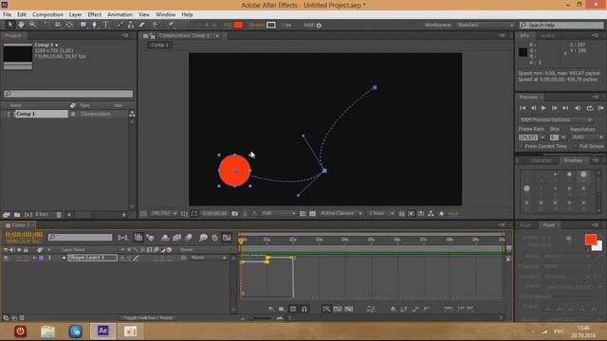Open the Layer menu

pos(76,14)
